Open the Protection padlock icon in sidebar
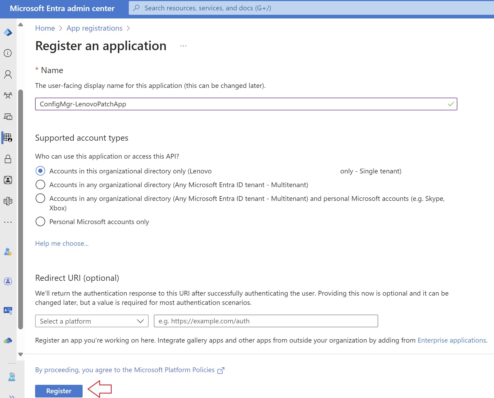494x398 pixels. tap(8, 159)
